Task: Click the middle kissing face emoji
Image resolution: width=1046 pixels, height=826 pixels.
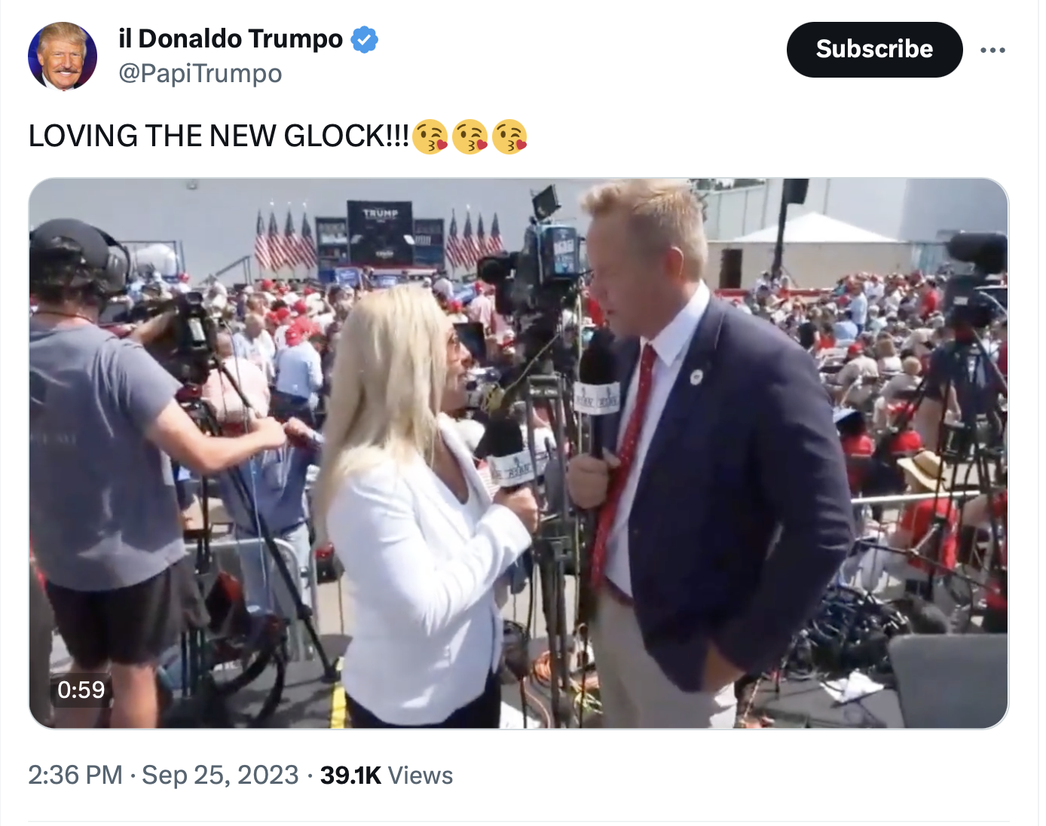Action: coord(470,136)
